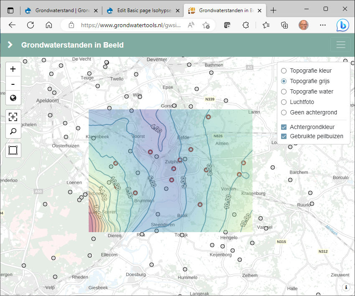Go back to the previous page
The image size is (355, 296).
click(x=12, y=25)
